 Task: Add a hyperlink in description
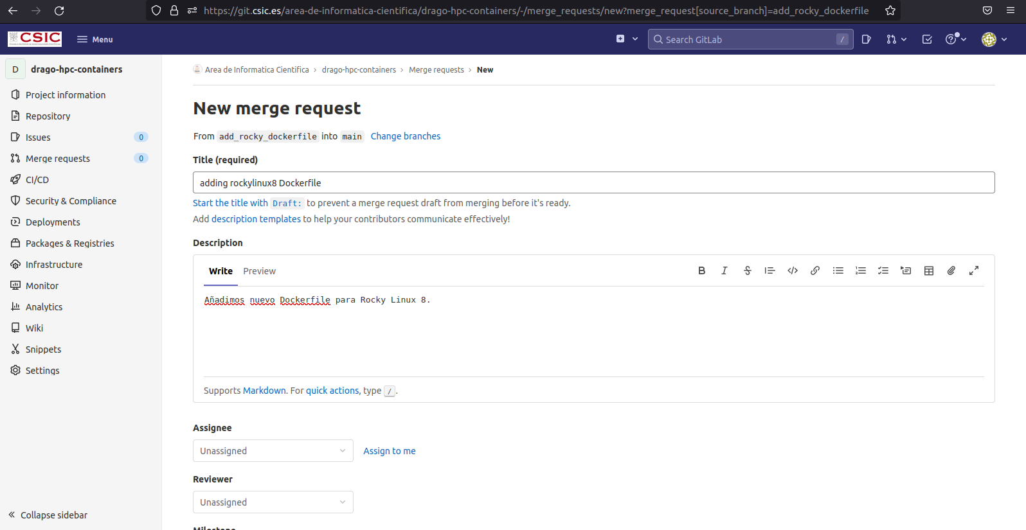click(x=815, y=270)
